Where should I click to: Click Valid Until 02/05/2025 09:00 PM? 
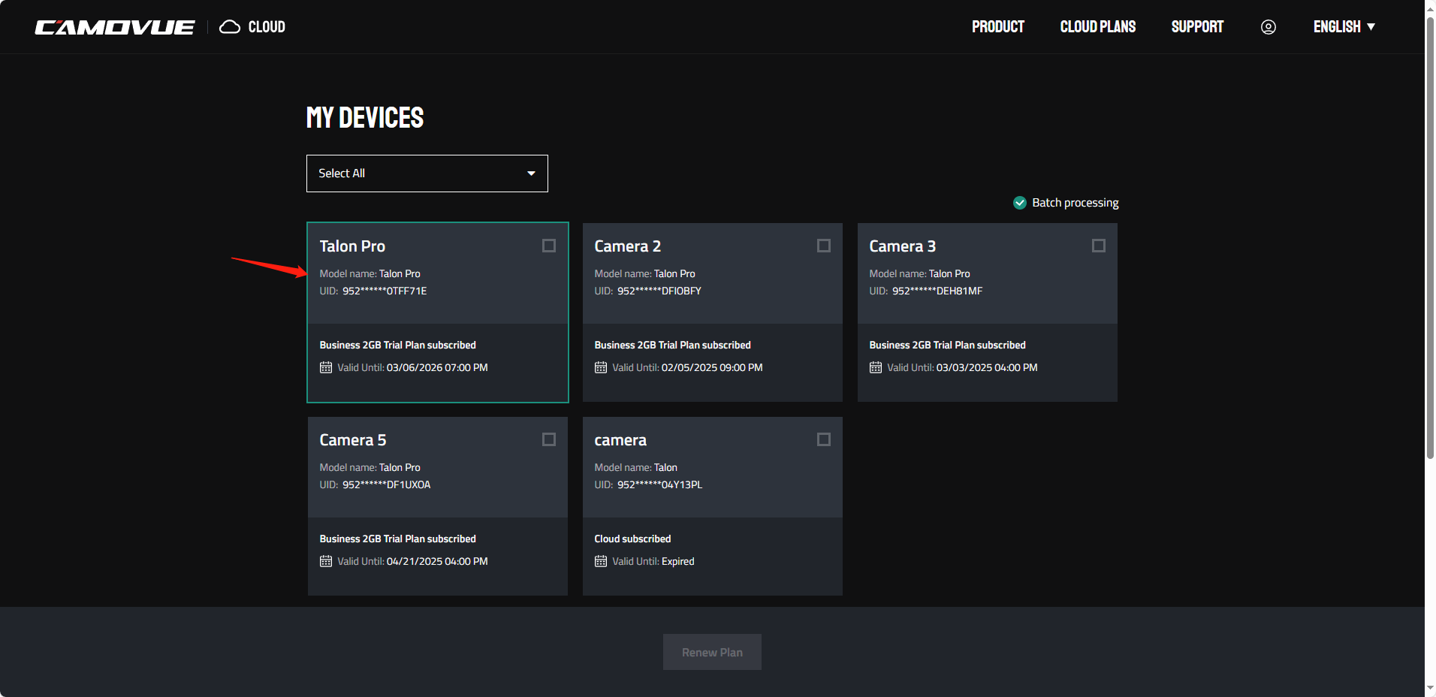click(687, 367)
